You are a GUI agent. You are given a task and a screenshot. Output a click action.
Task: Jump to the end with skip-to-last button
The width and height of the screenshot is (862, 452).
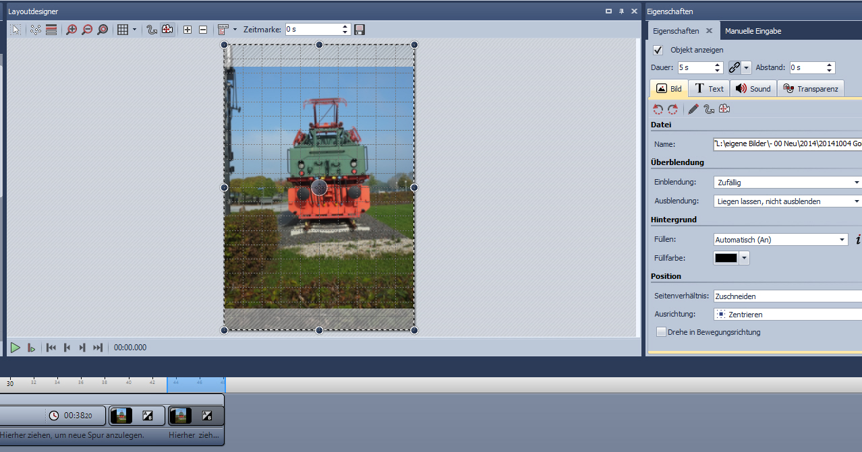pyautogui.click(x=98, y=348)
